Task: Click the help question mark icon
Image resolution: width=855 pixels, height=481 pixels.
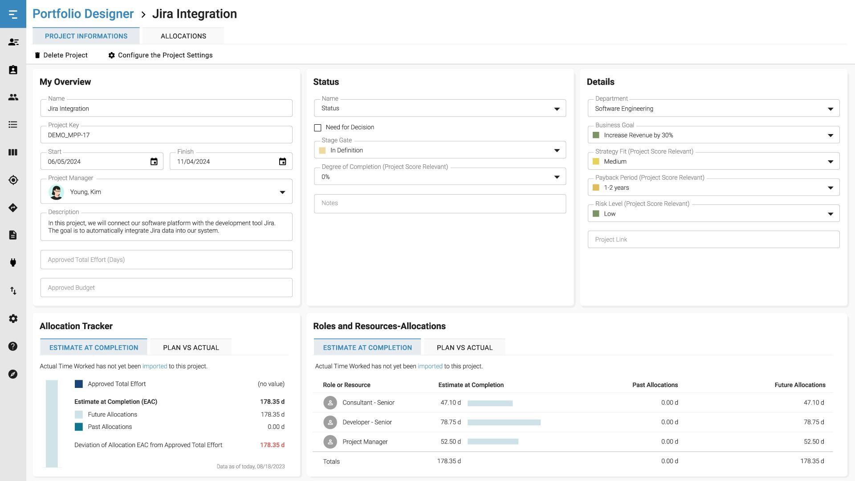Action: point(13,346)
